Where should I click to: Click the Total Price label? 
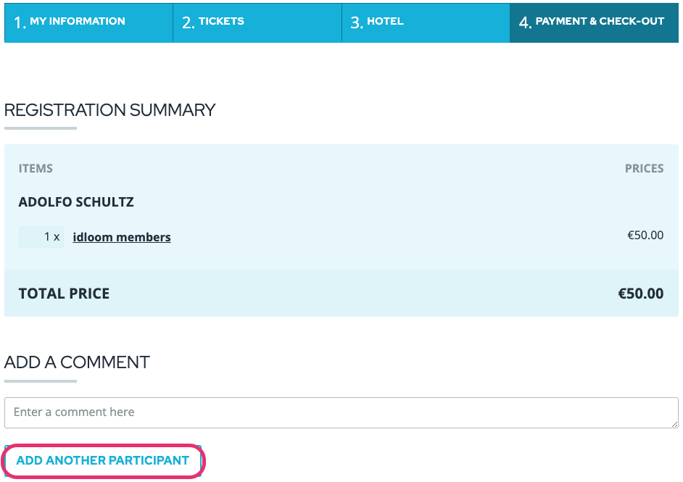tap(64, 294)
